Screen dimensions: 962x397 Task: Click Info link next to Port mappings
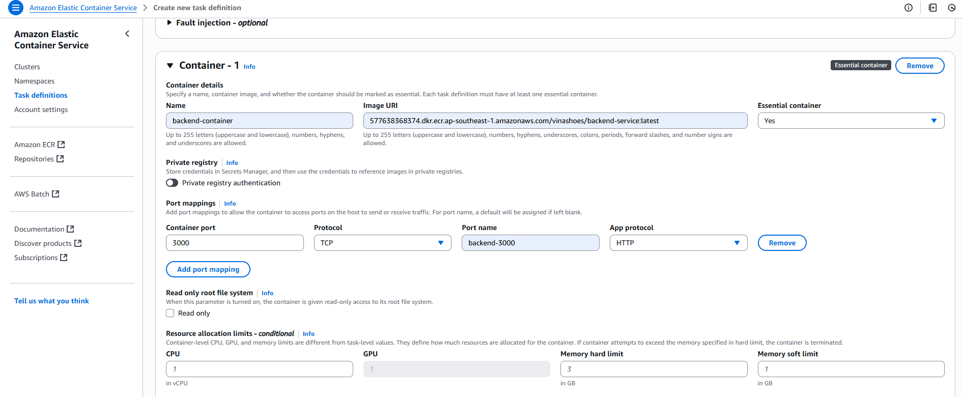click(x=230, y=204)
